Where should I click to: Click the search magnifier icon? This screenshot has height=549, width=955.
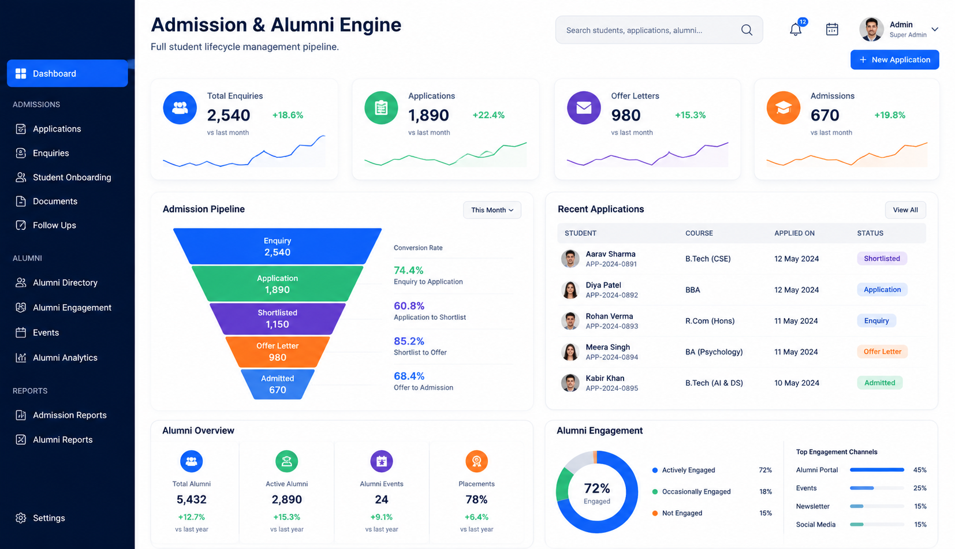[747, 30]
